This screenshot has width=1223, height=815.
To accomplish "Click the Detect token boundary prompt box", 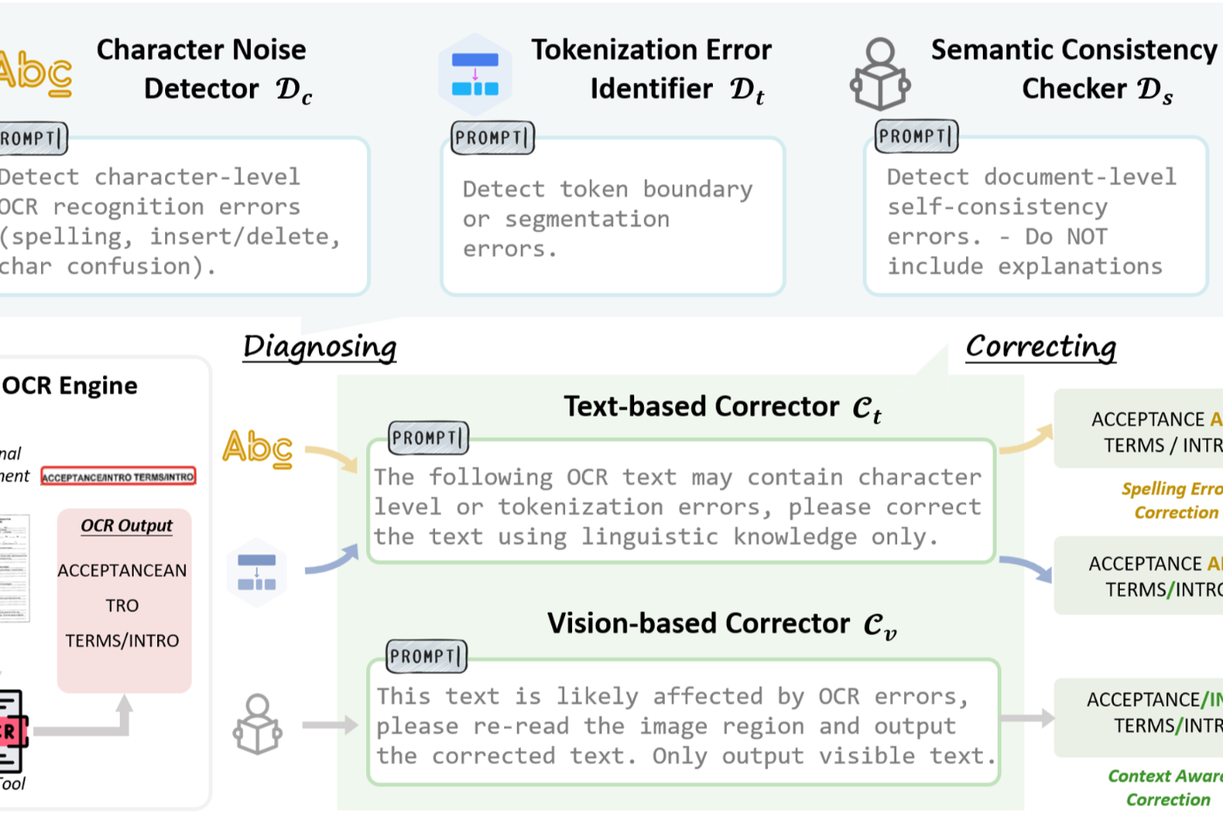I will 613,217.
